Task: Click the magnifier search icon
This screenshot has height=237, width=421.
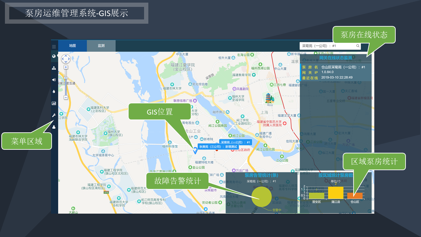Action: 358,46
